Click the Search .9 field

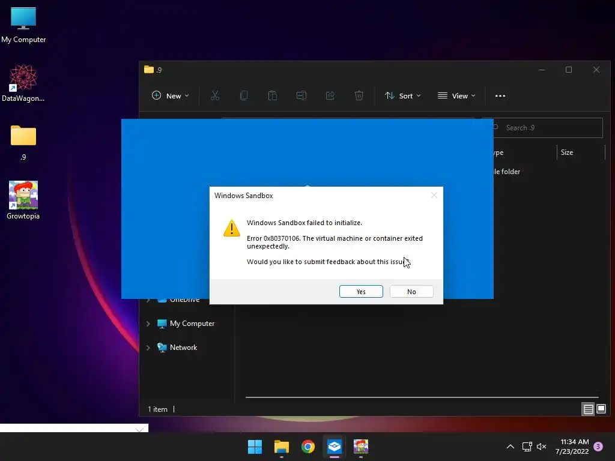[x=547, y=128]
